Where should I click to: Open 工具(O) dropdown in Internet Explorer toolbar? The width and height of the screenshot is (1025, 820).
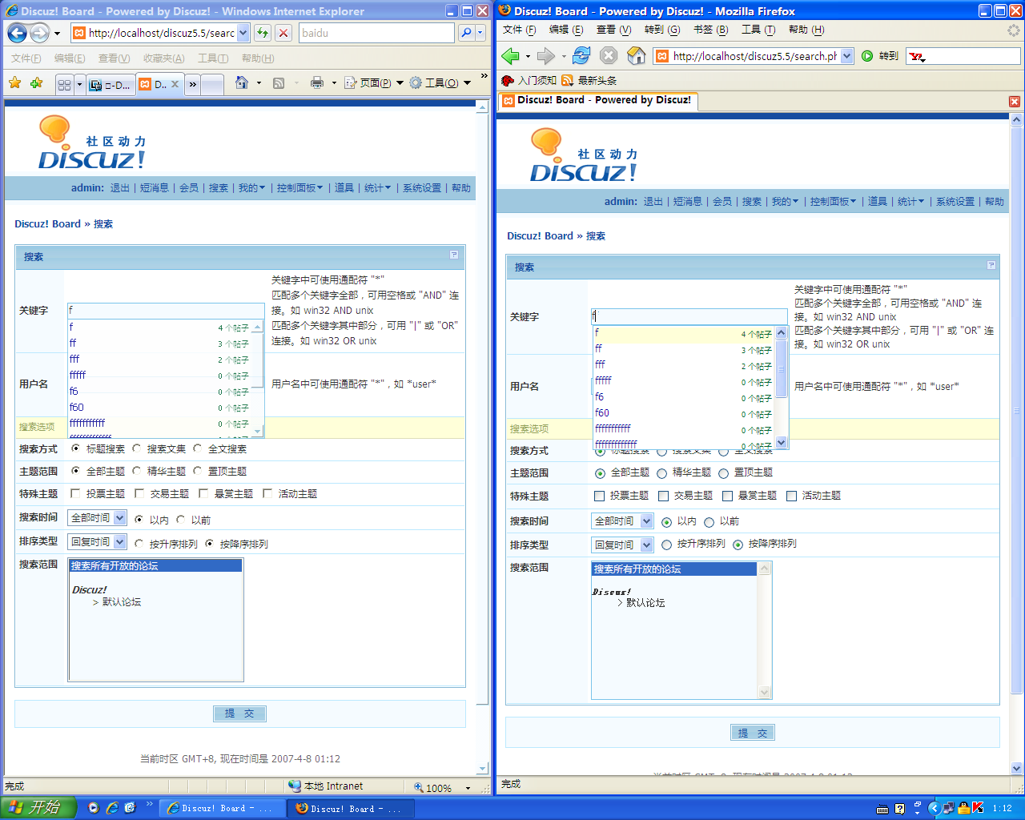(x=440, y=83)
